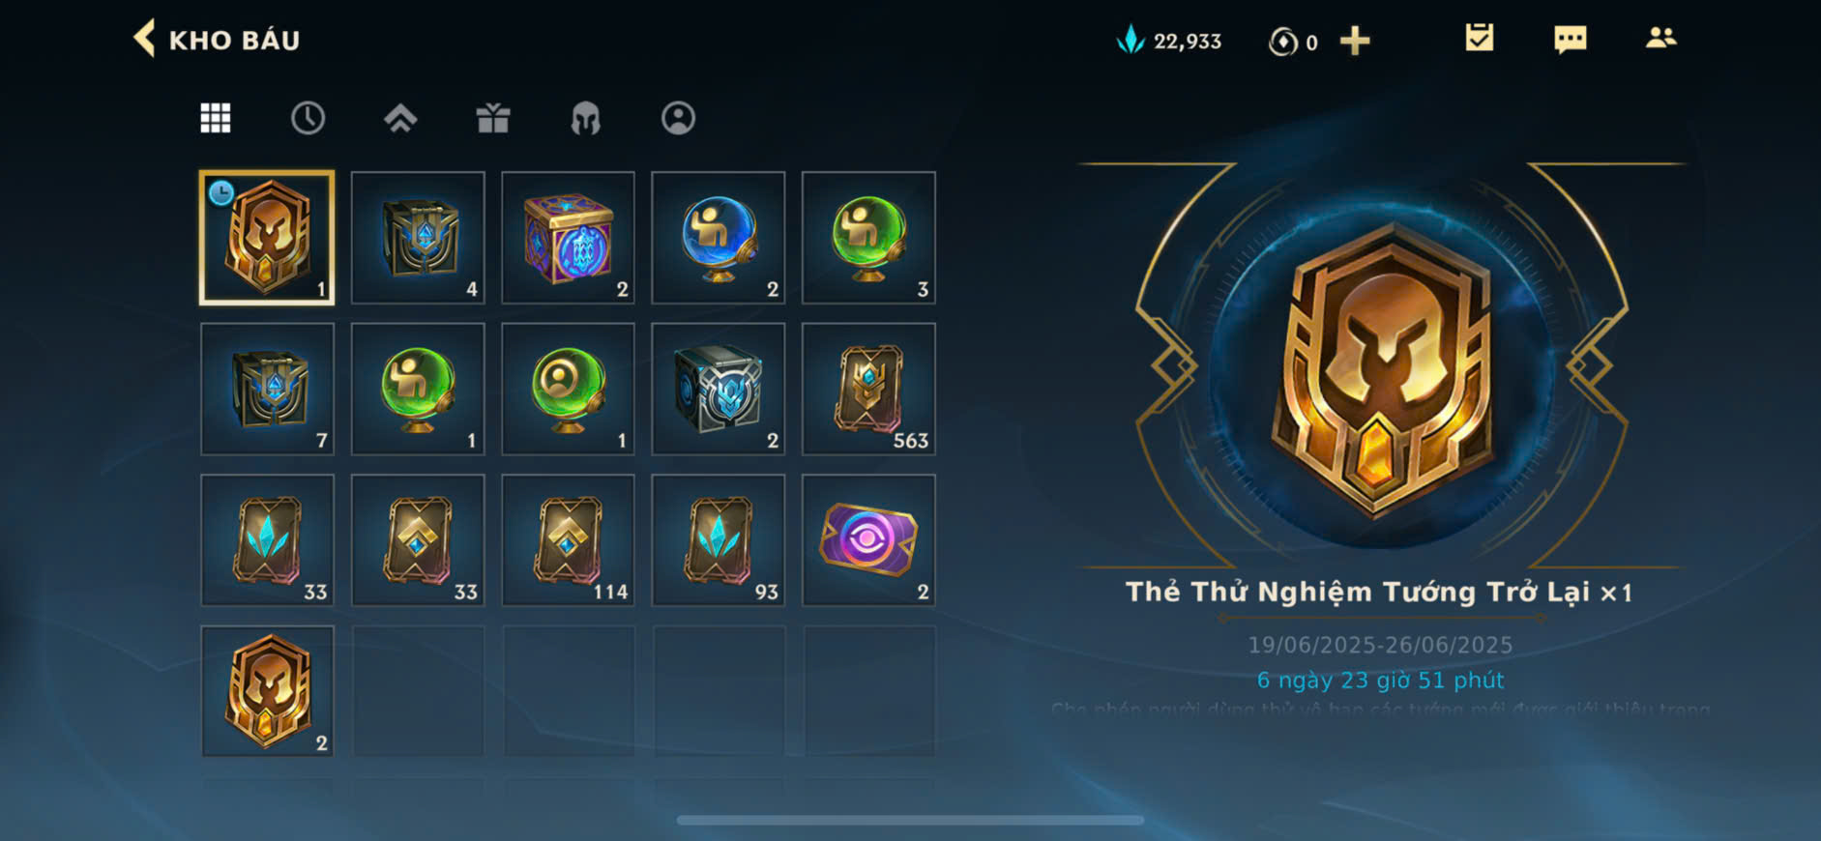Select the gold helmet badge with count 2
Viewport: 1821px width, 841px height.
pos(268,690)
